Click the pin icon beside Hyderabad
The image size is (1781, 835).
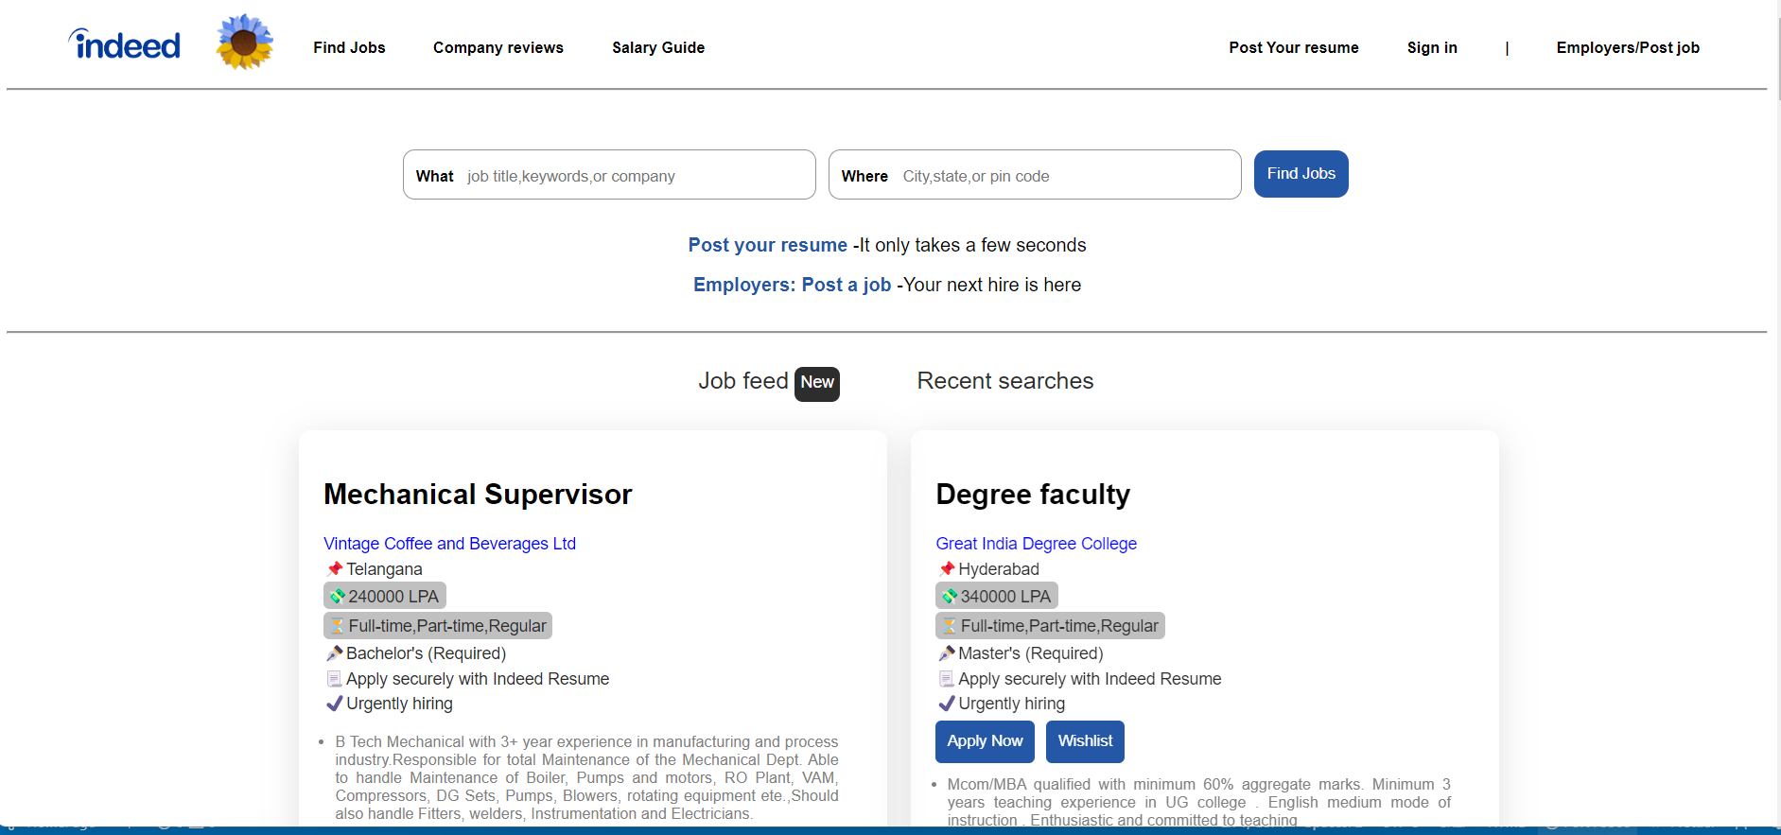tap(946, 569)
